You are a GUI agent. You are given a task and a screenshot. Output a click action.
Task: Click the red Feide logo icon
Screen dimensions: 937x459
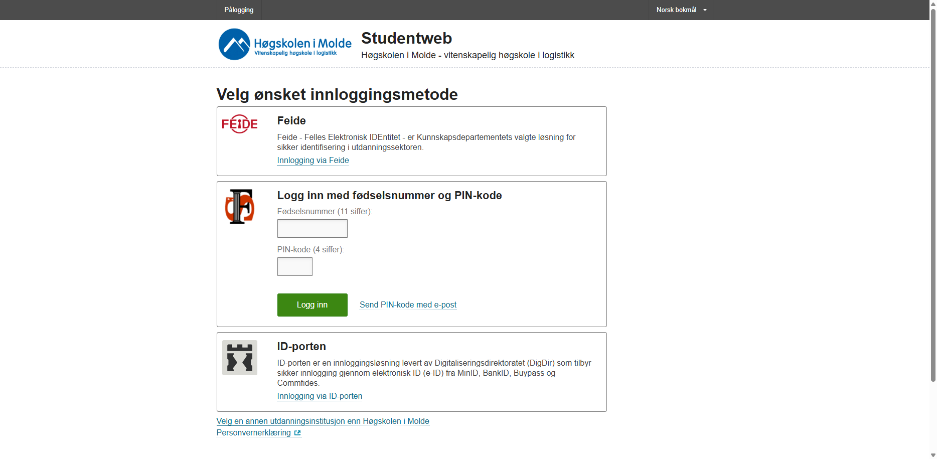point(240,124)
